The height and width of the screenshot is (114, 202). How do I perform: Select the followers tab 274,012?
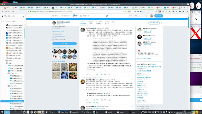click(99, 23)
